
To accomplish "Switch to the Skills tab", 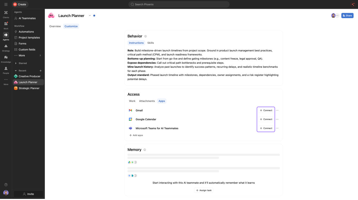I will click(151, 43).
